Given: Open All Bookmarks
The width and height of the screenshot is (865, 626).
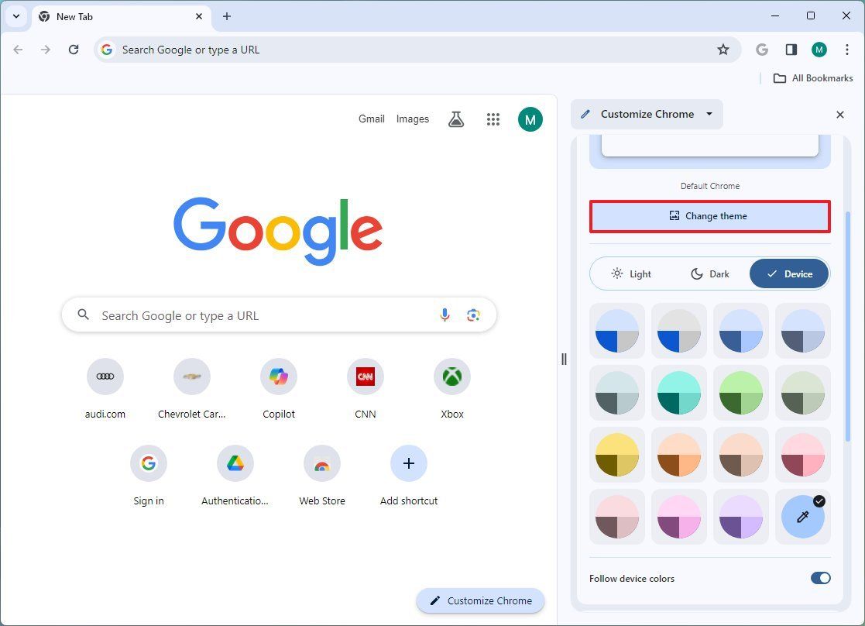Looking at the screenshot, I should [813, 77].
